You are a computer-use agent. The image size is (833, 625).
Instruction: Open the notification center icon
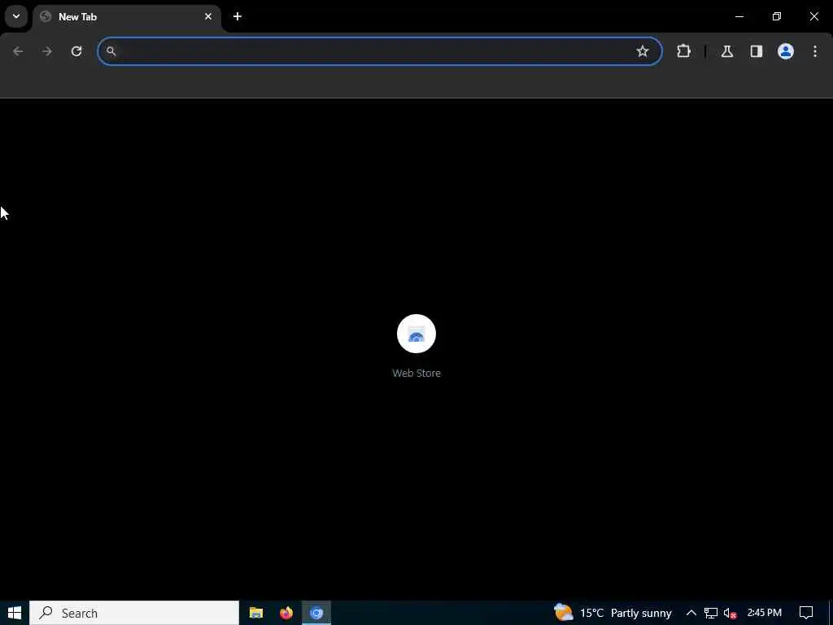806,613
